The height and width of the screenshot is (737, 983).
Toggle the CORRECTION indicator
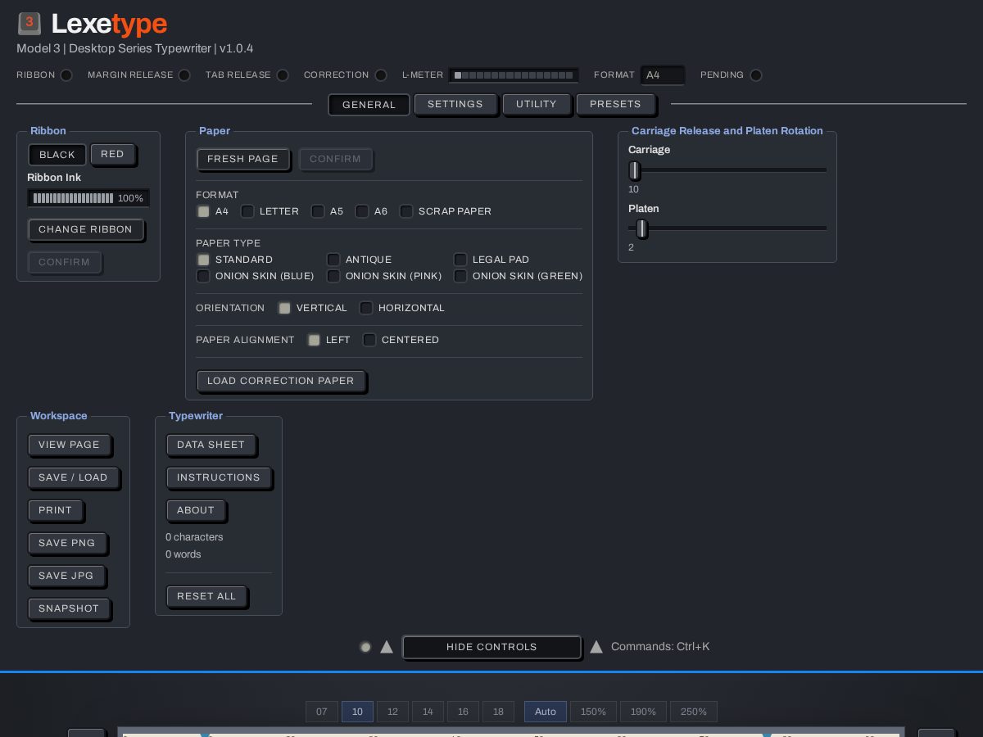tap(381, 75)
